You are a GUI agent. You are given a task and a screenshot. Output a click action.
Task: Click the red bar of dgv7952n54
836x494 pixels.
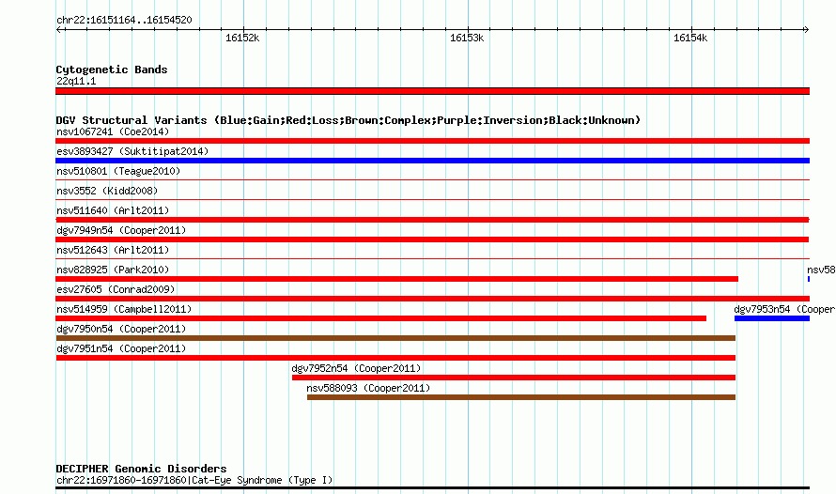tap(514, 378)
